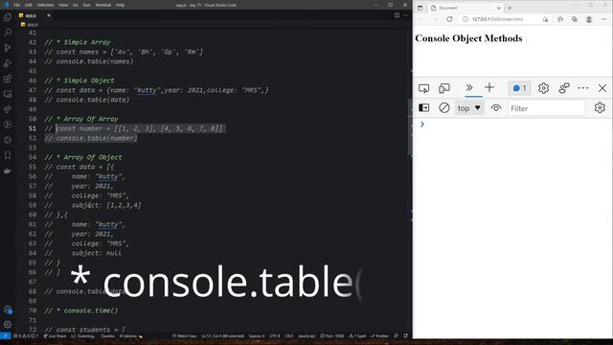Open browser profile avatar
Viewport: 613px width, 345px height.
589,19
